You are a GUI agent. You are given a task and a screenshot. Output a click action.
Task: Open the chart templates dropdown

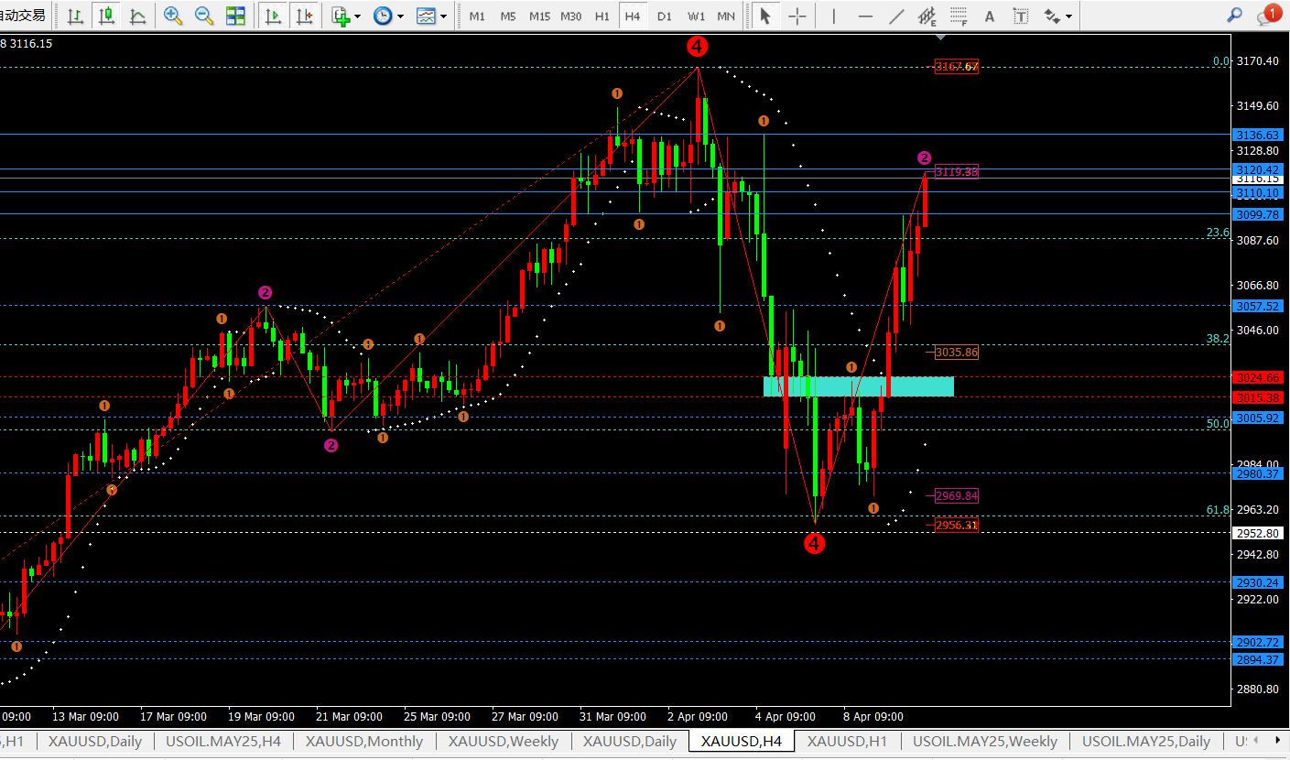click(x=431, y=16)
